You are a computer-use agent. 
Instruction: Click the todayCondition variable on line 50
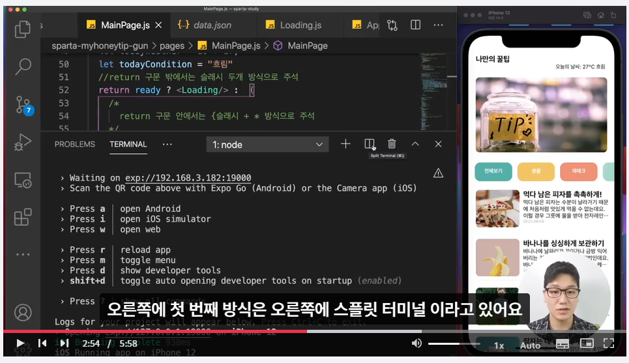click(155, 64)
